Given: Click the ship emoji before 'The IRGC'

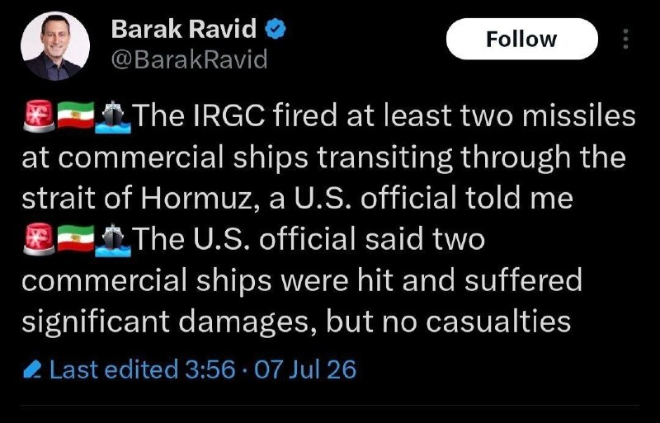Looking at the screenshot, I should tap(113, 116).
